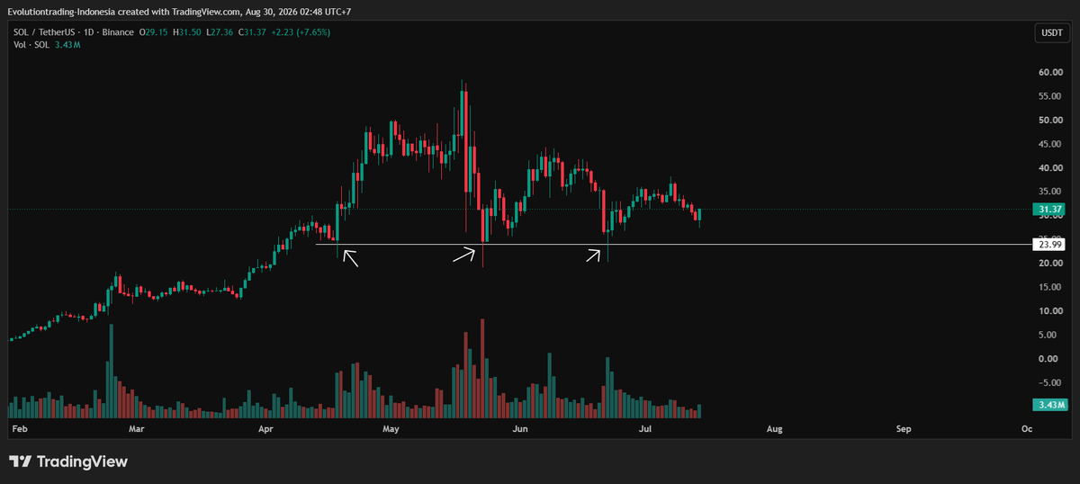Click the 60.00 price axis label
Screen dimensions: 1080x484
1051,72
